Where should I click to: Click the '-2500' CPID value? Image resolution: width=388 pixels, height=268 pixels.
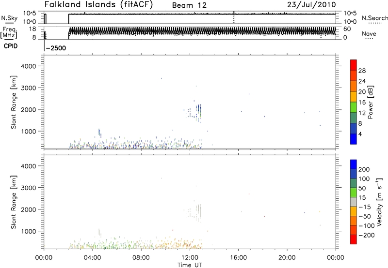(x=56, y=48)
